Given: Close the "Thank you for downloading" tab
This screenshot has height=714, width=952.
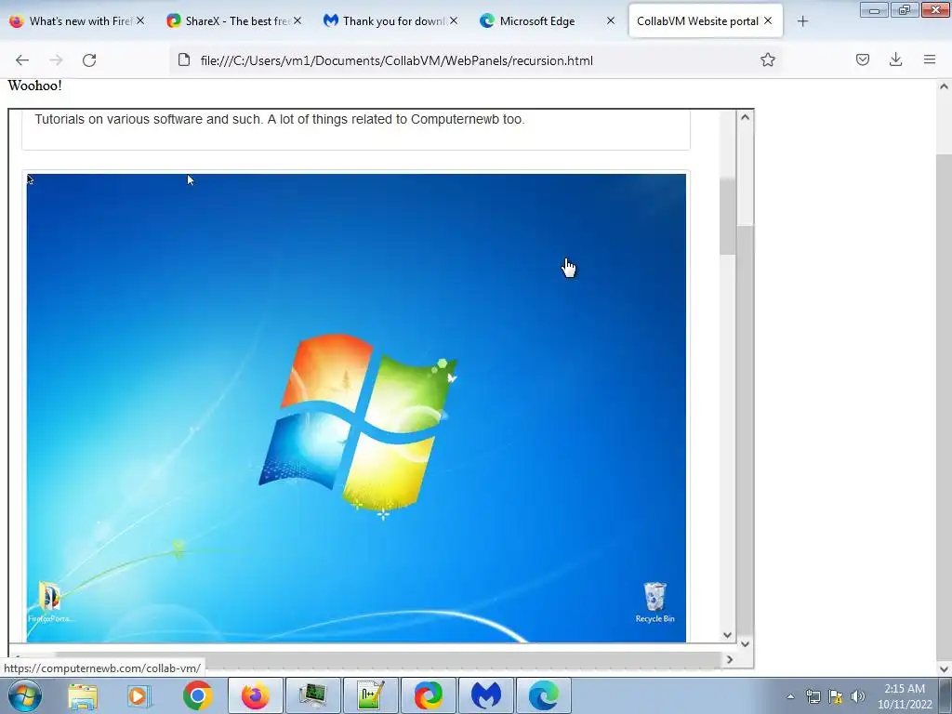Looking at the screenshot, I should (454, 20).
